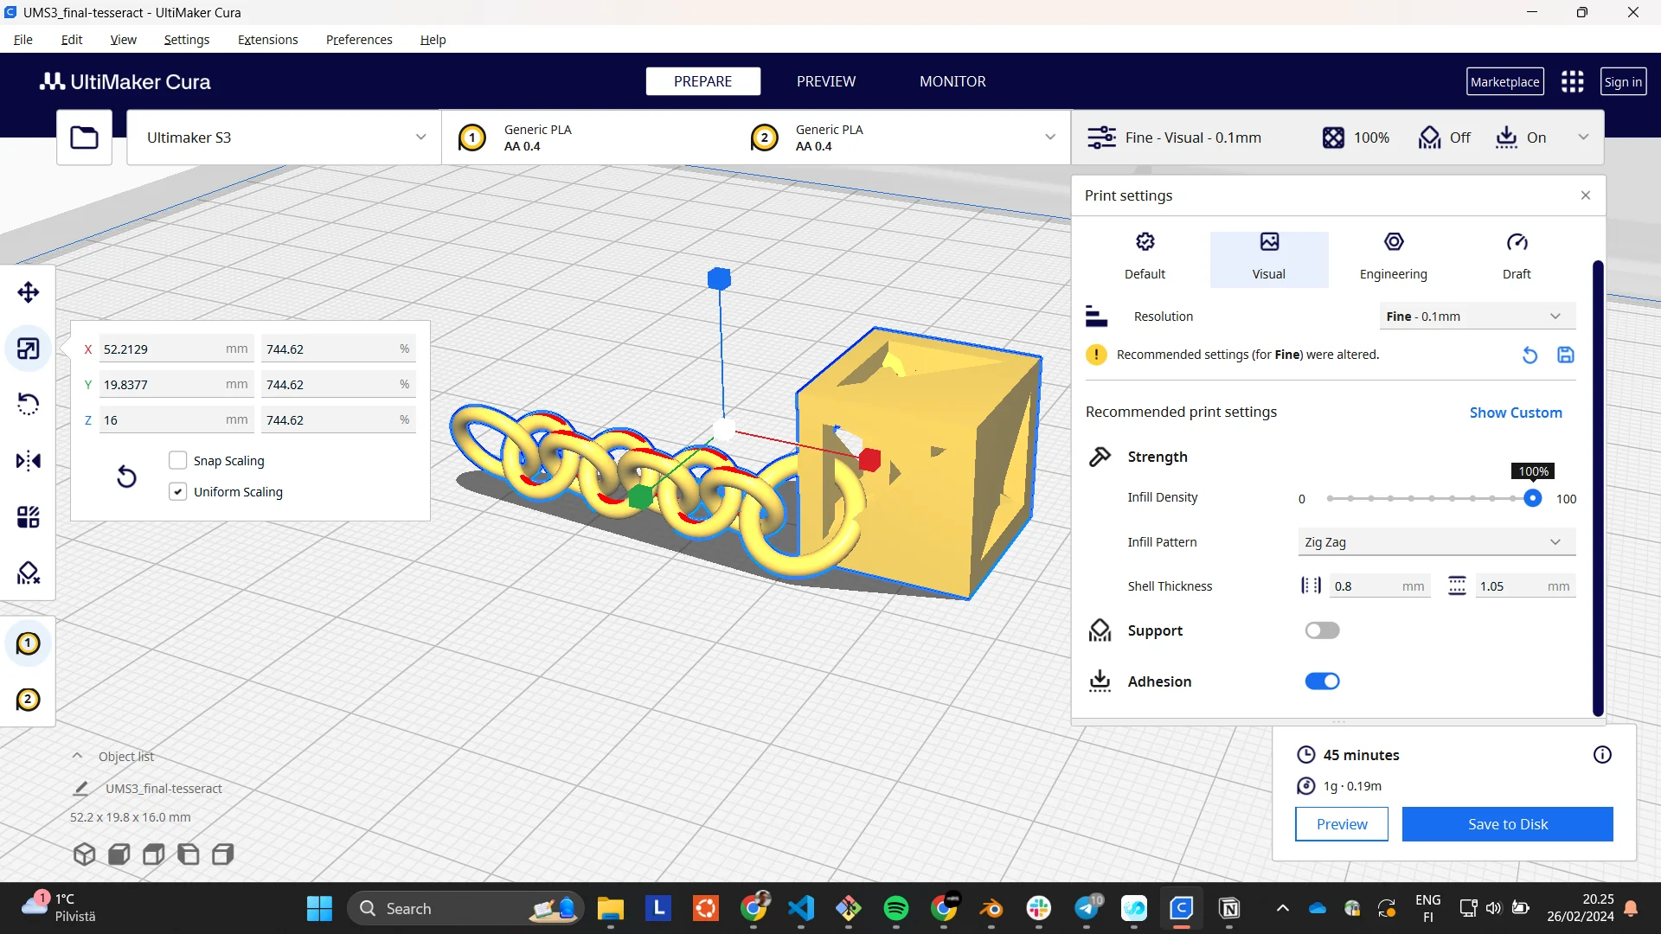
Task: Enable Snap Scaling checkbox
Action: (178, 461)
